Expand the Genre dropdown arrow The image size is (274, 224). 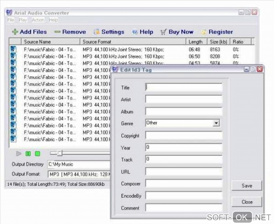coord(216,123)
